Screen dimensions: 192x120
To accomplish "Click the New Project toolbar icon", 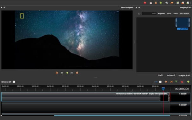I will [x=188, y=3].
